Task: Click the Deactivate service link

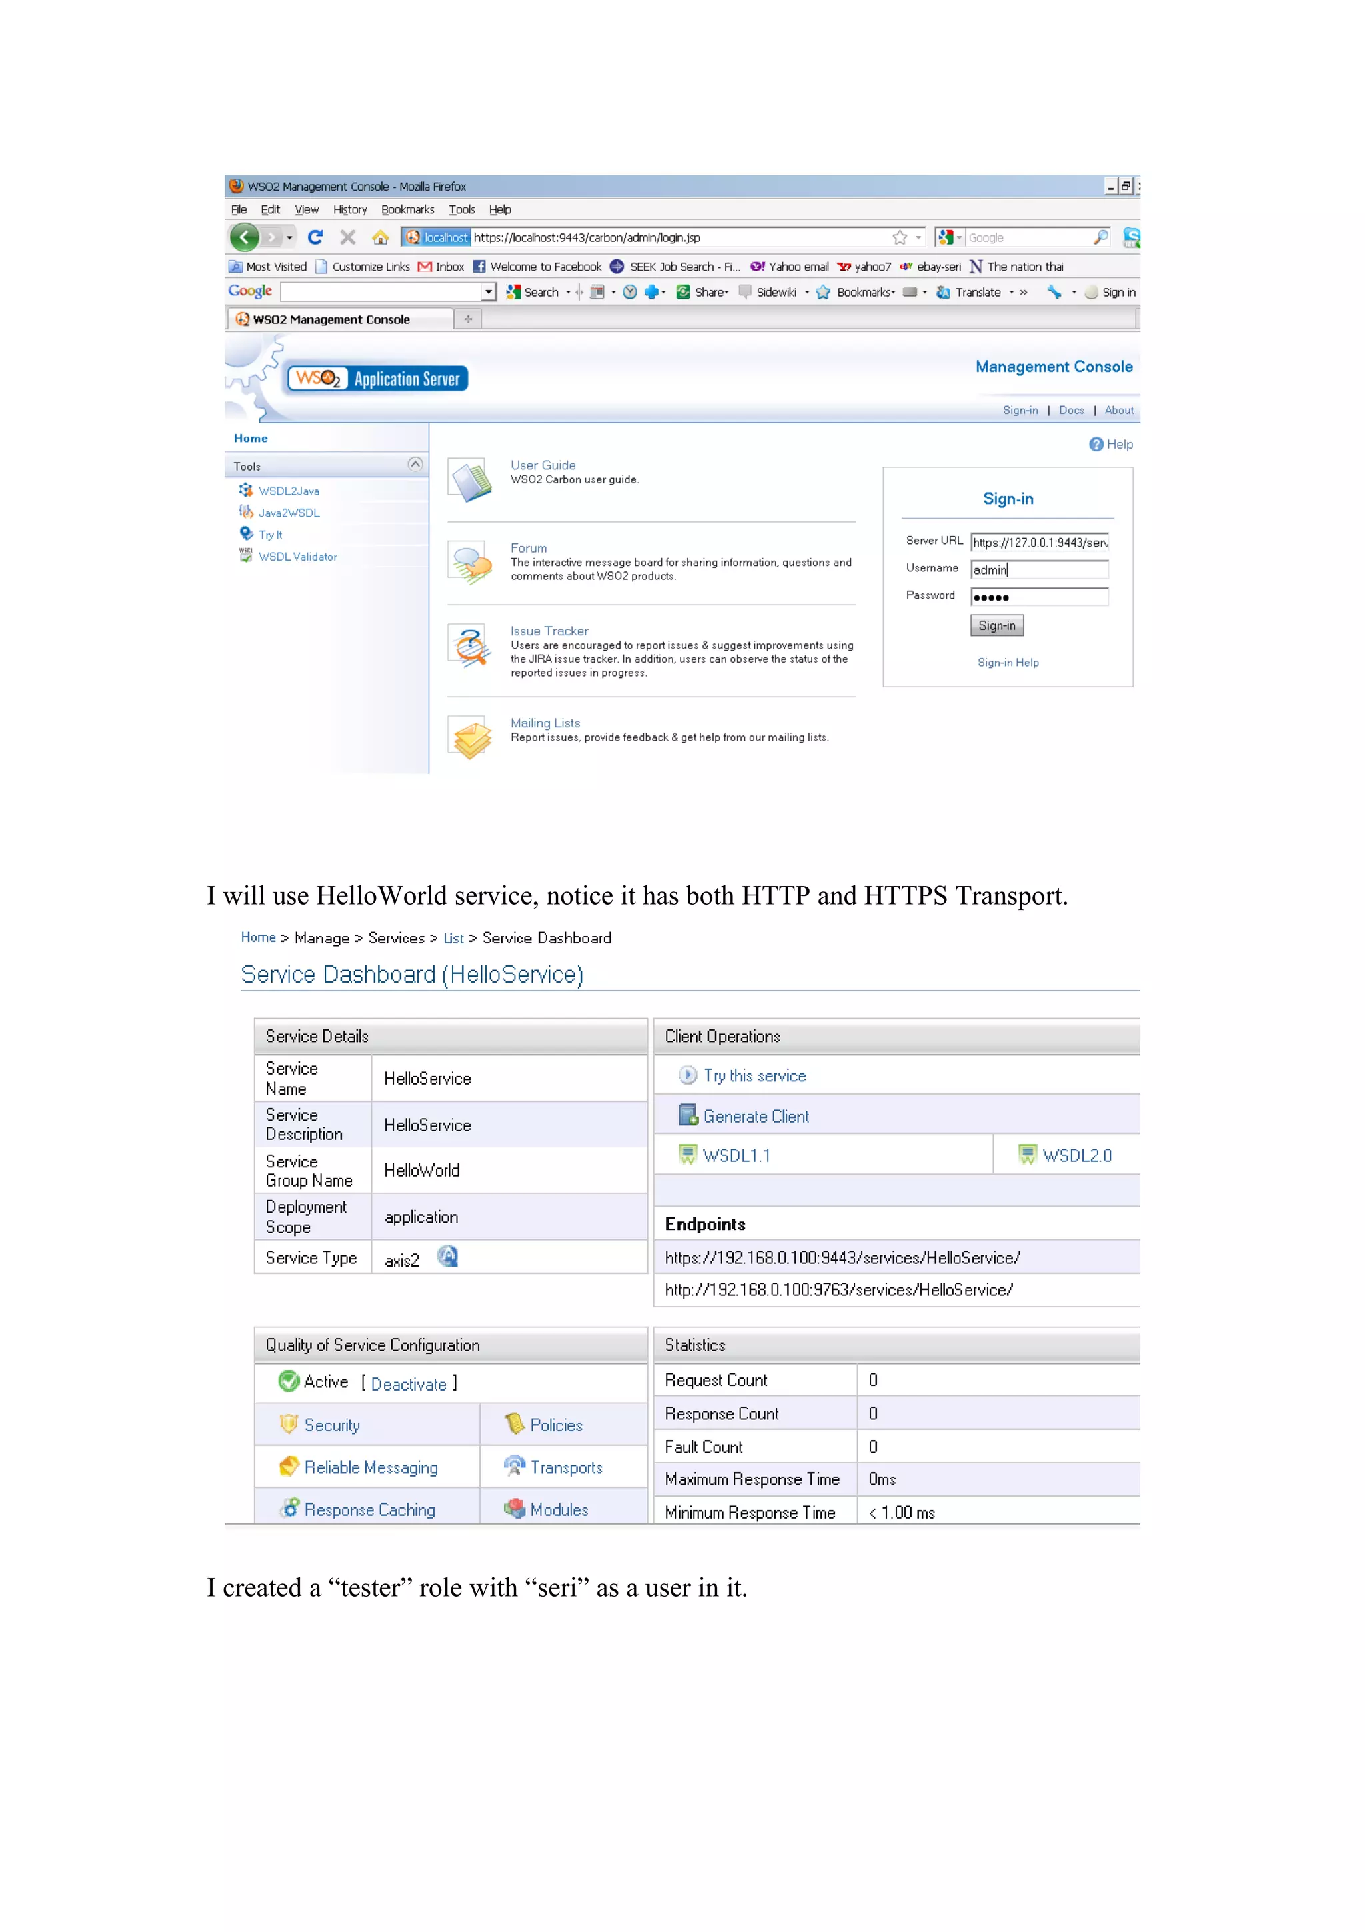Action: coord(409,1384)
